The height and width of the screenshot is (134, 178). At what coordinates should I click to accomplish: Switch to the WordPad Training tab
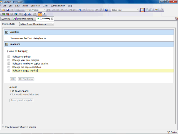click(24, 19)
